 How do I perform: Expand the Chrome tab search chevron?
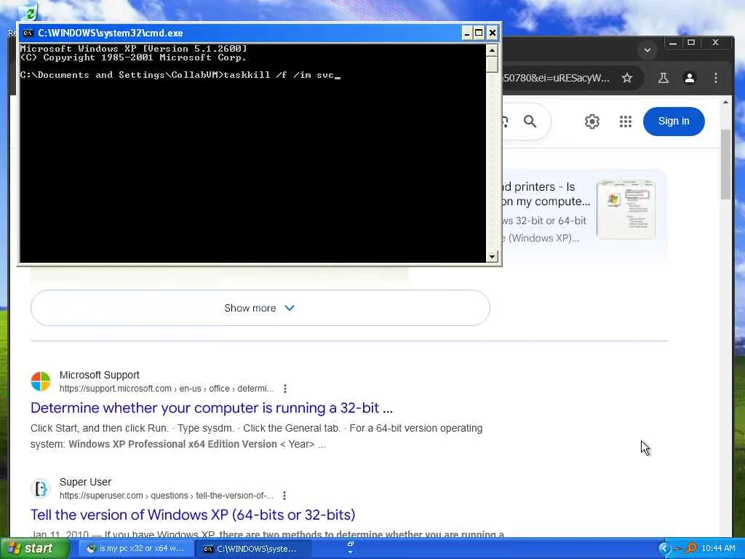[x=647, y=50]
